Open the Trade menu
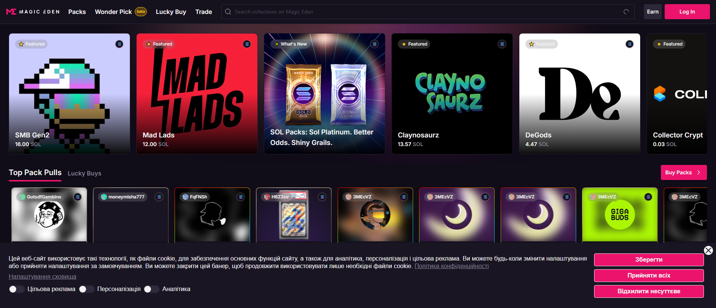The width and height of the screenshot is (716, 308). (x=204, y=12)
